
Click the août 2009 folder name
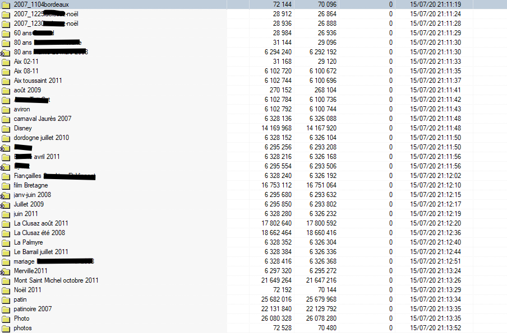click(x=27, y=90)
